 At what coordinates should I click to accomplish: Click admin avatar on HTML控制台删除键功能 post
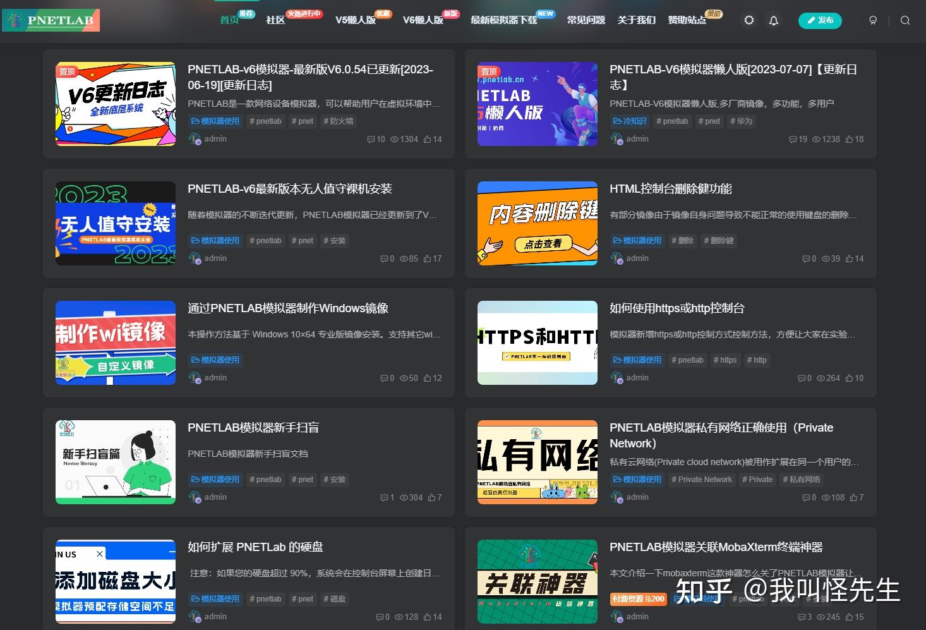[616, 258]
